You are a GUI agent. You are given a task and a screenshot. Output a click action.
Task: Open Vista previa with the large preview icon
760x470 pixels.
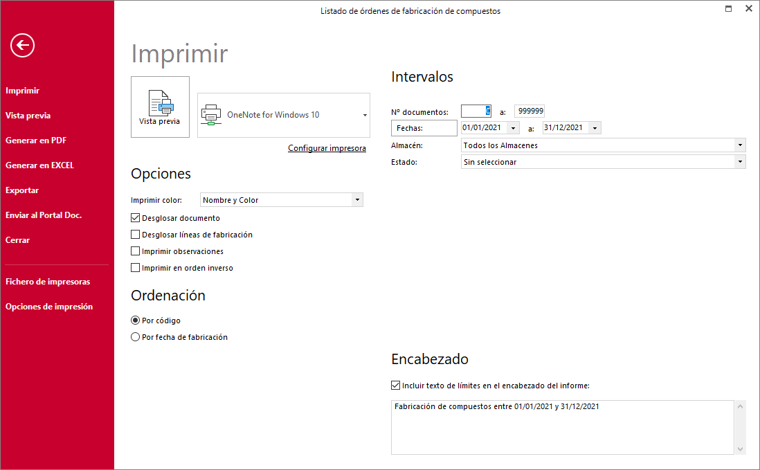tap(160, 107)
